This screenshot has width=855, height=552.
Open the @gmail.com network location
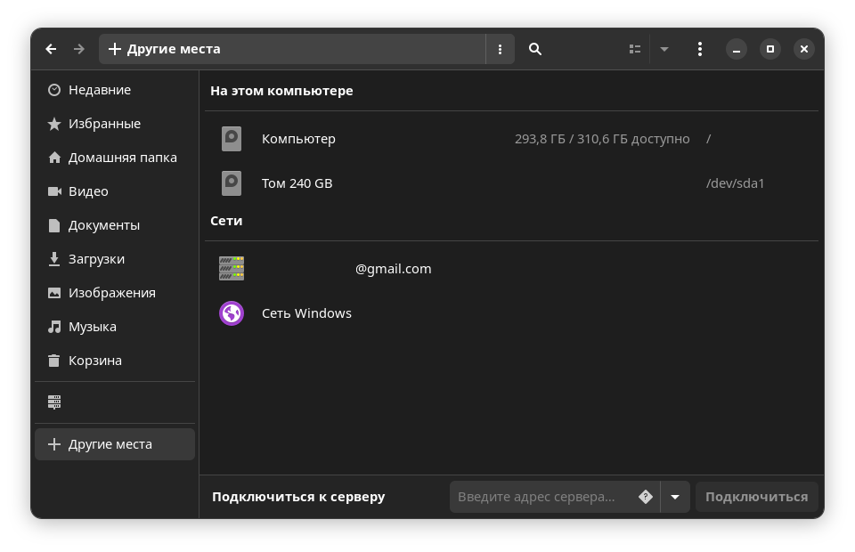[x=393, y=268]
